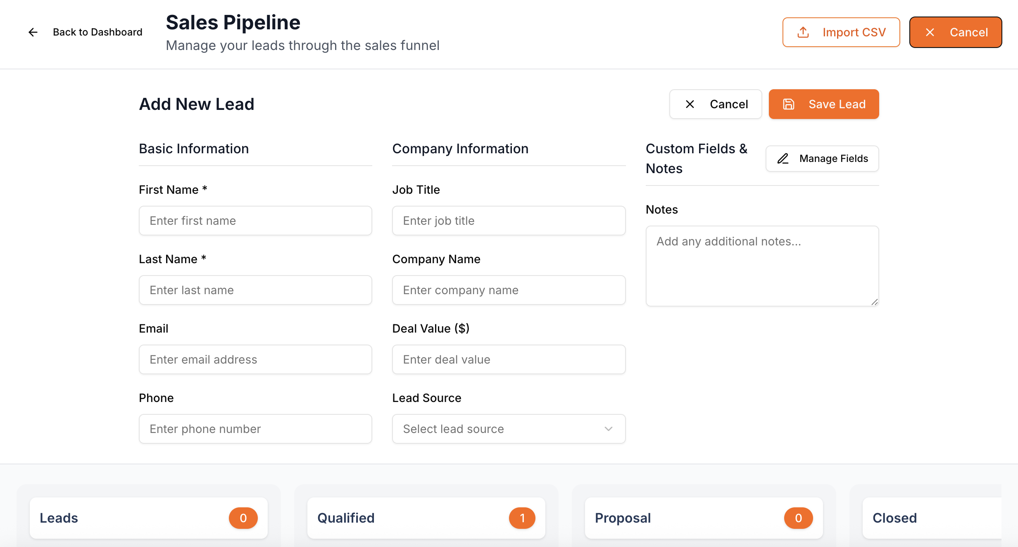Image resolution: width=1018 pixels, height=547 pixels.
Task: Click the pencil icon for Manage Fields
Action: click(x=783, y=159)
